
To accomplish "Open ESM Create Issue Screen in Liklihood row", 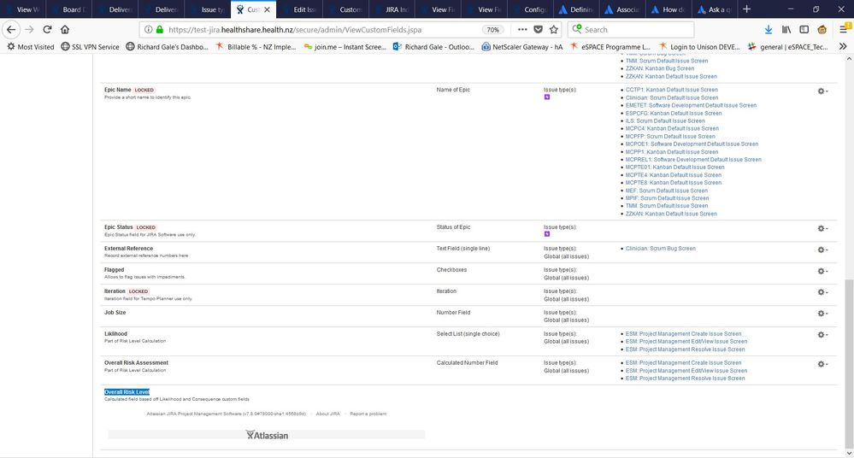I will pyautogui.click(x=683, y=334).
